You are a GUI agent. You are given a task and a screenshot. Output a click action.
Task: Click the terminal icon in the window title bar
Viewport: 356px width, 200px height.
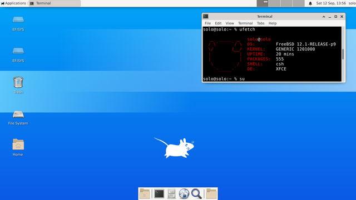[206, 16]
